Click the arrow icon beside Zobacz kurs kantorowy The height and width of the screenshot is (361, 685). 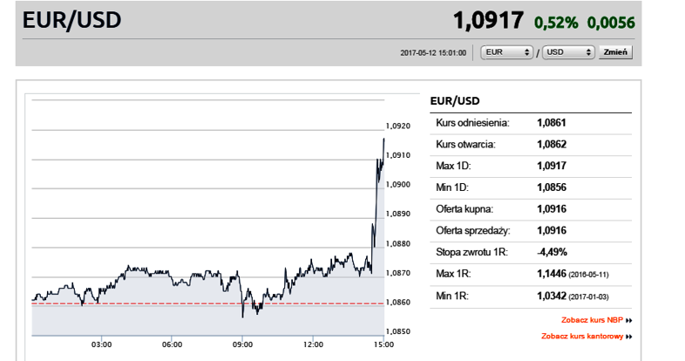click(x=628, y=337)
